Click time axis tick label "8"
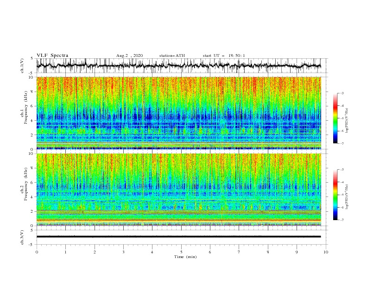Screen dimensions: 367x283 [268, 252]
